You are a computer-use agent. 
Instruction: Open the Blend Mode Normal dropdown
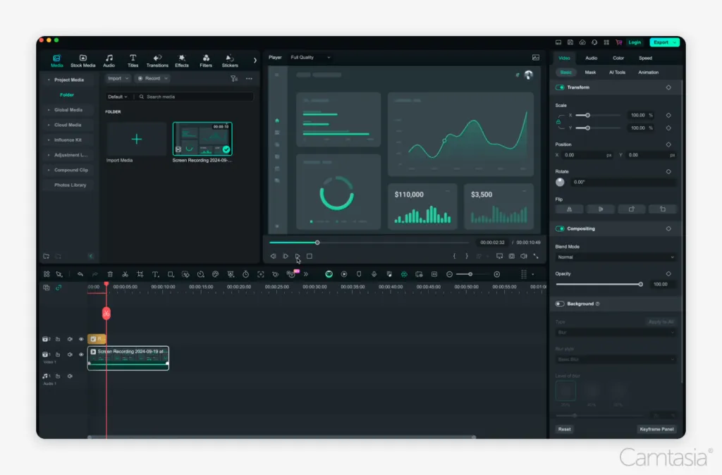coord(616,257)
